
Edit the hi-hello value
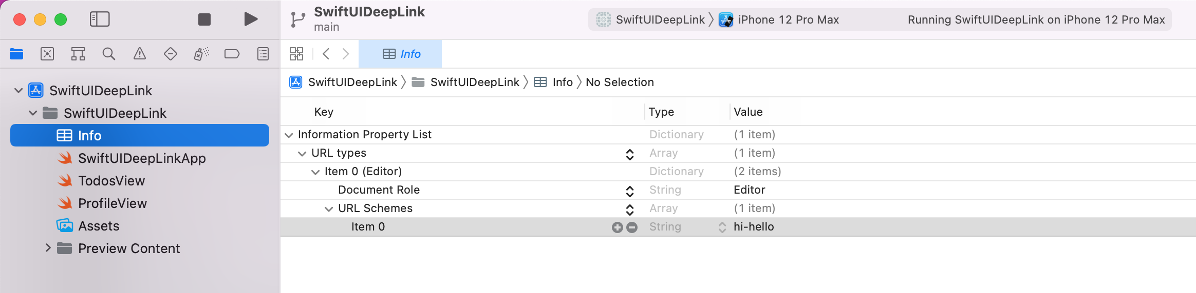[x=754, y=227]
